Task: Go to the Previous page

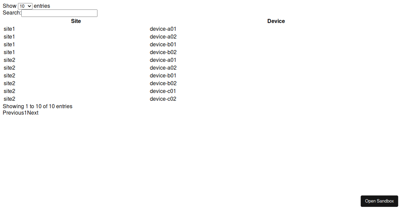Action: [x=13, y=113]
